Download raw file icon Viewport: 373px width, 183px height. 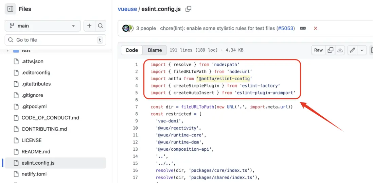pos(340,50)
